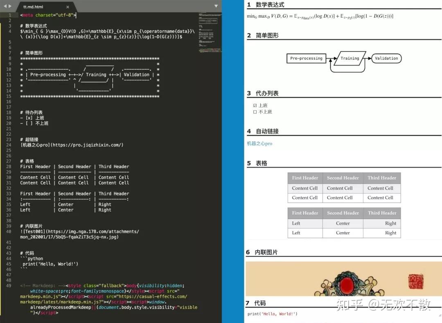Click the ![Test001] image URL source line
Viewport: 442px width, 323px height.
[x=79, y=234]
